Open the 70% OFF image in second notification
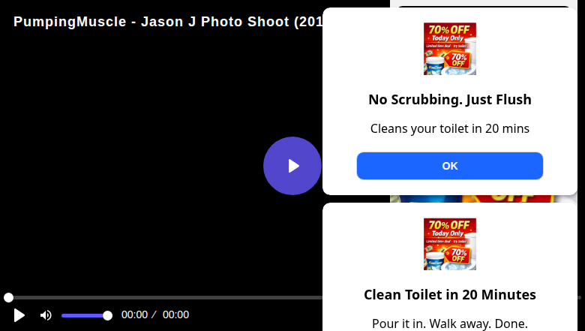585x331 pixels. click(449, 244)
